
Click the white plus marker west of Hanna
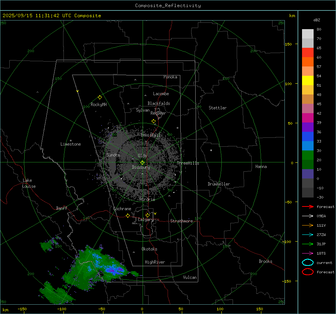pyautogui.click(x=211, y=150)
